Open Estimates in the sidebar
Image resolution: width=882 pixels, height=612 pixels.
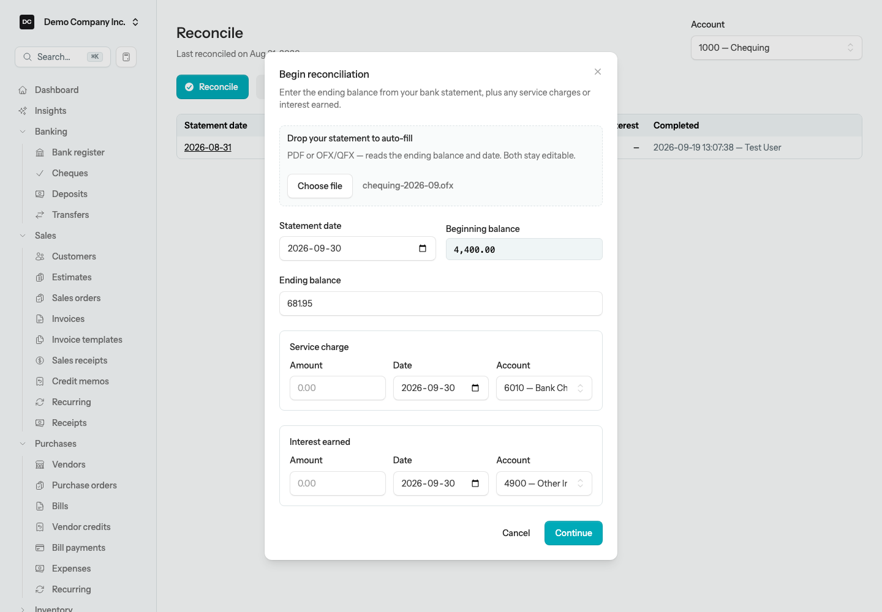tap(72, 277)
